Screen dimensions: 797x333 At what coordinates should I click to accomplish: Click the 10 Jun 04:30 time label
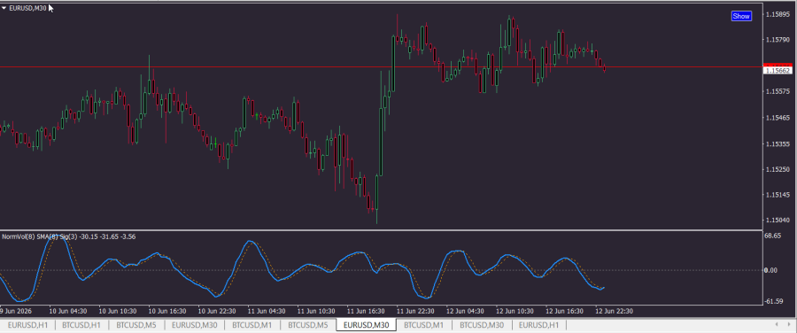(x=67, y=311)
